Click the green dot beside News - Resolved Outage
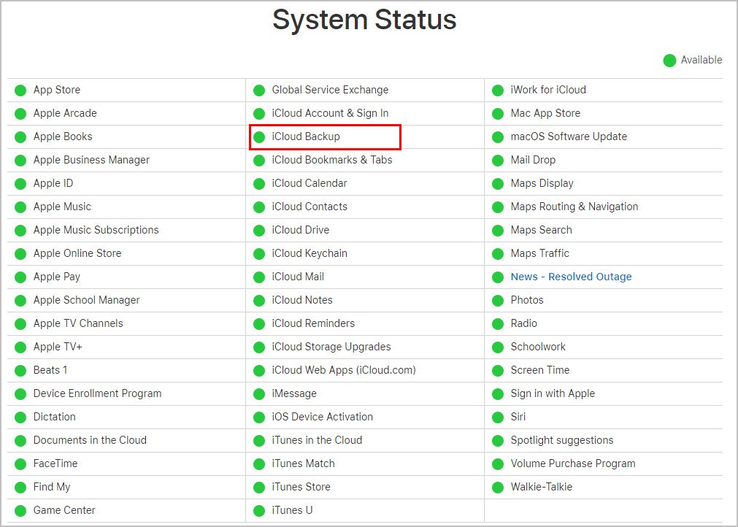This screenshot has width=738, height=527. coord(498,277)
